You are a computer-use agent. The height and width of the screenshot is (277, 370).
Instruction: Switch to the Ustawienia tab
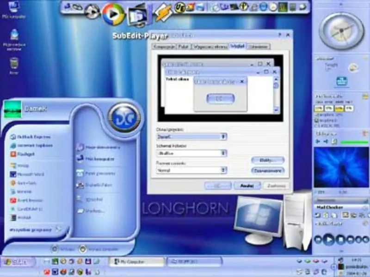point(259,47)
